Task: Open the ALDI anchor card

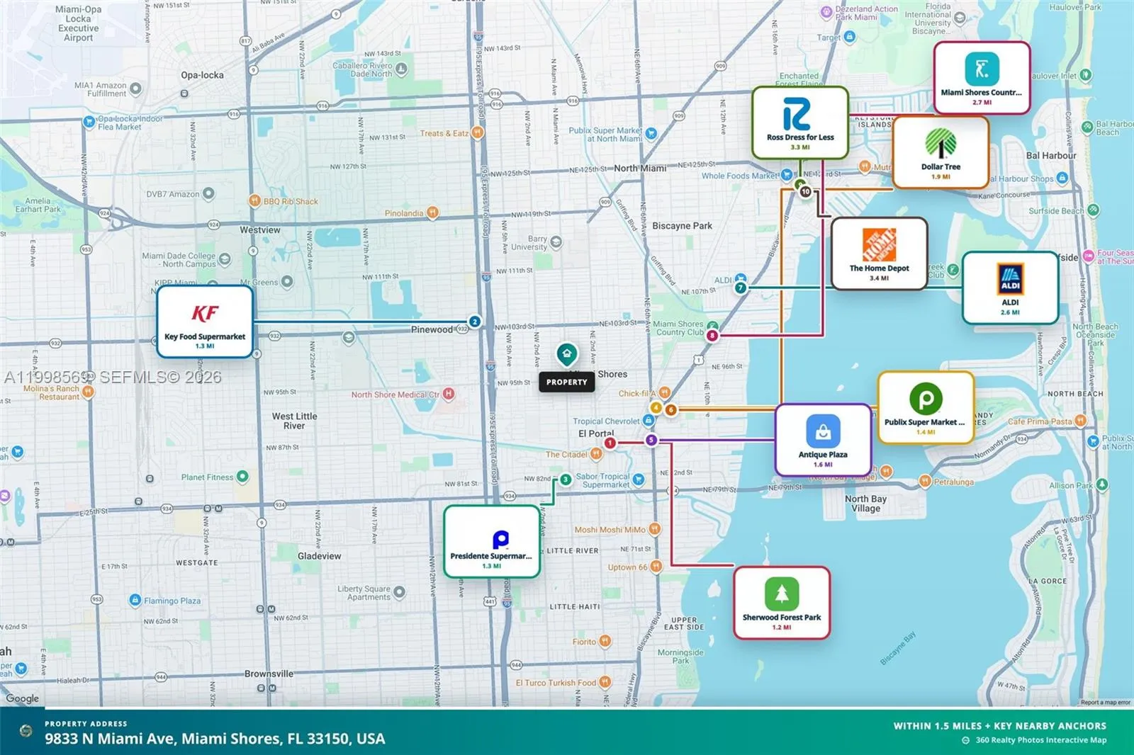Action: (1010, 288)
